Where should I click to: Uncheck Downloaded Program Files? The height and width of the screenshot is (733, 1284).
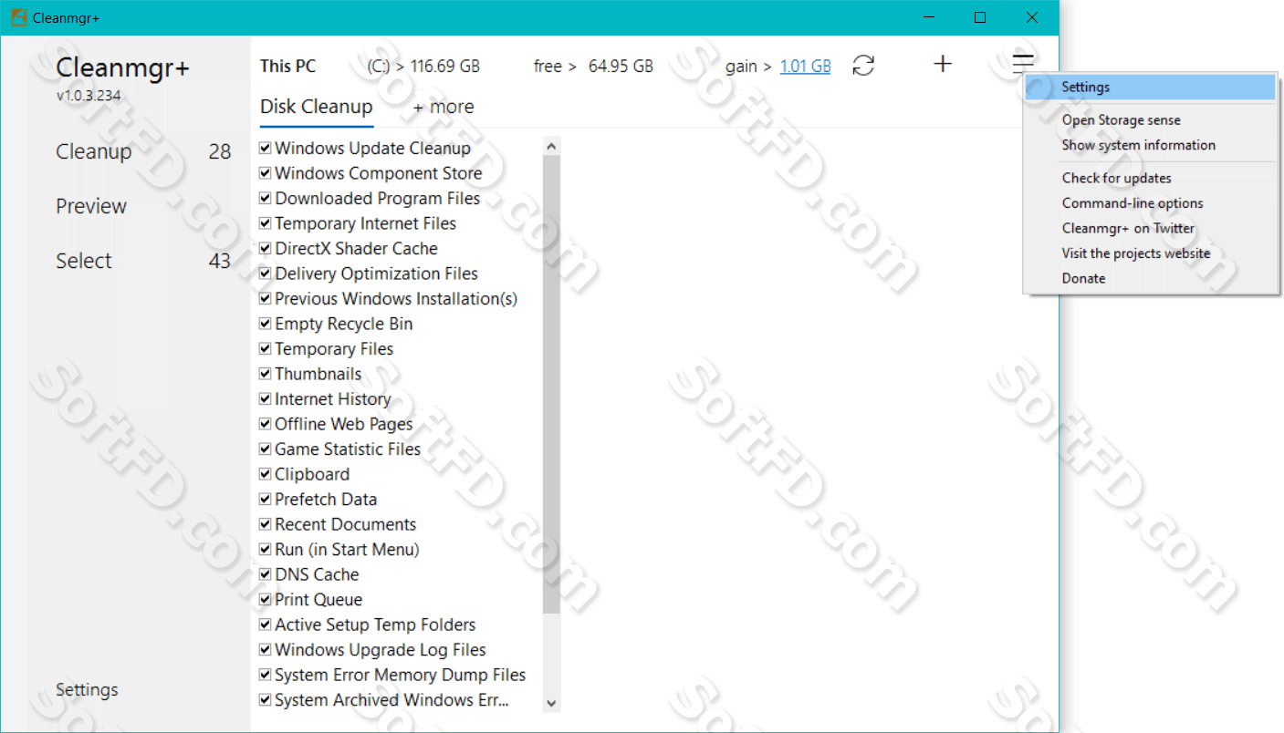pos(266,198)
